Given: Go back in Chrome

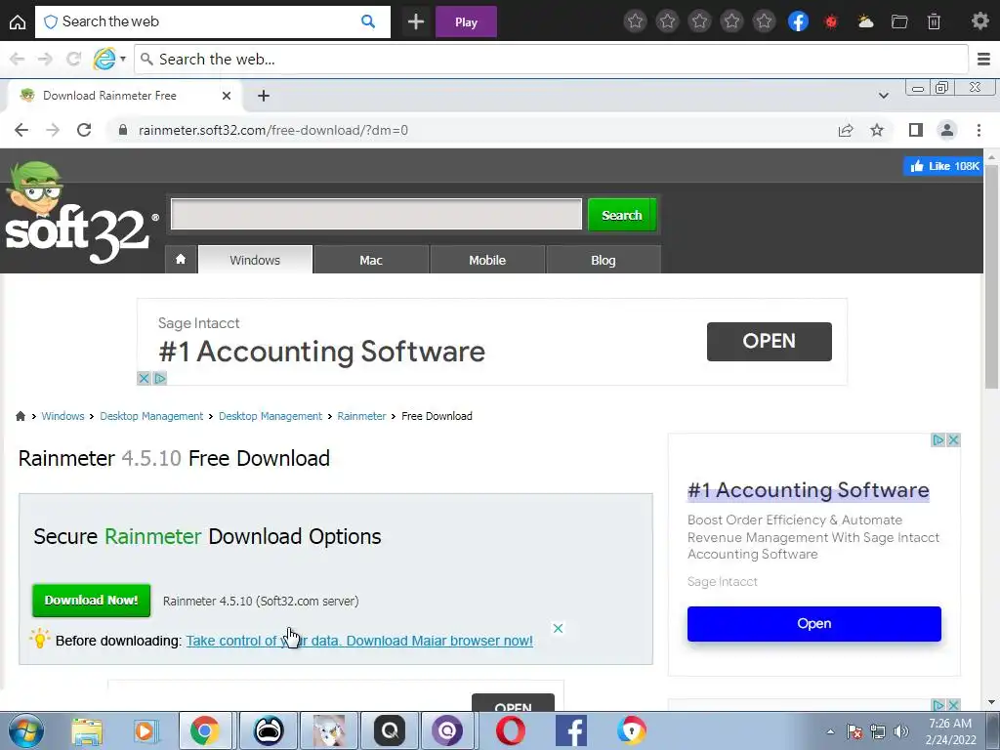Looking at the screenshot, I should click(21, 130).
